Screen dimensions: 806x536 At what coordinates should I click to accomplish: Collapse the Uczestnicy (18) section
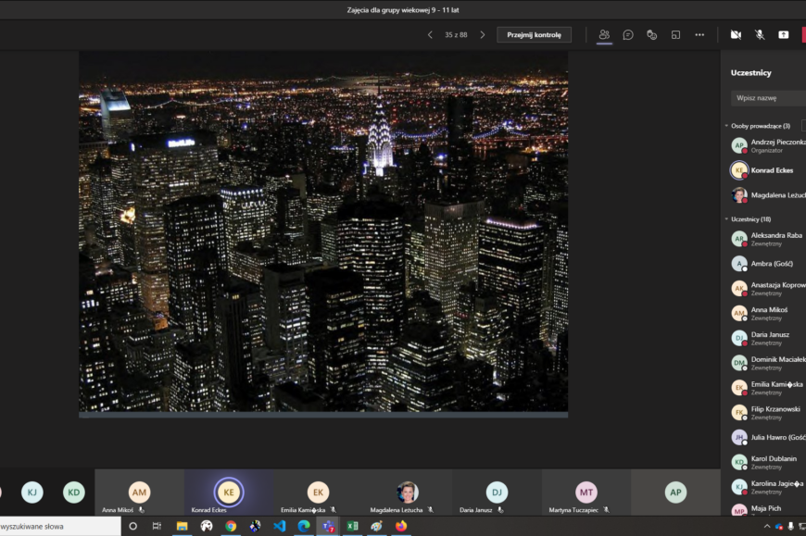pos(726,219)
